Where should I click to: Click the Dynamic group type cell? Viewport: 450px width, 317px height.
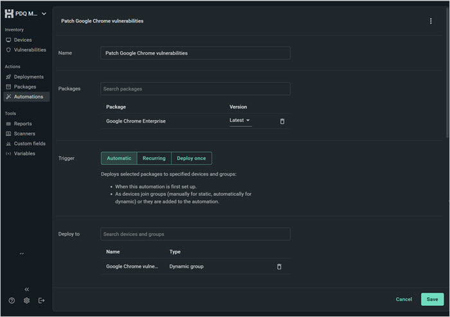coord(186,266)
